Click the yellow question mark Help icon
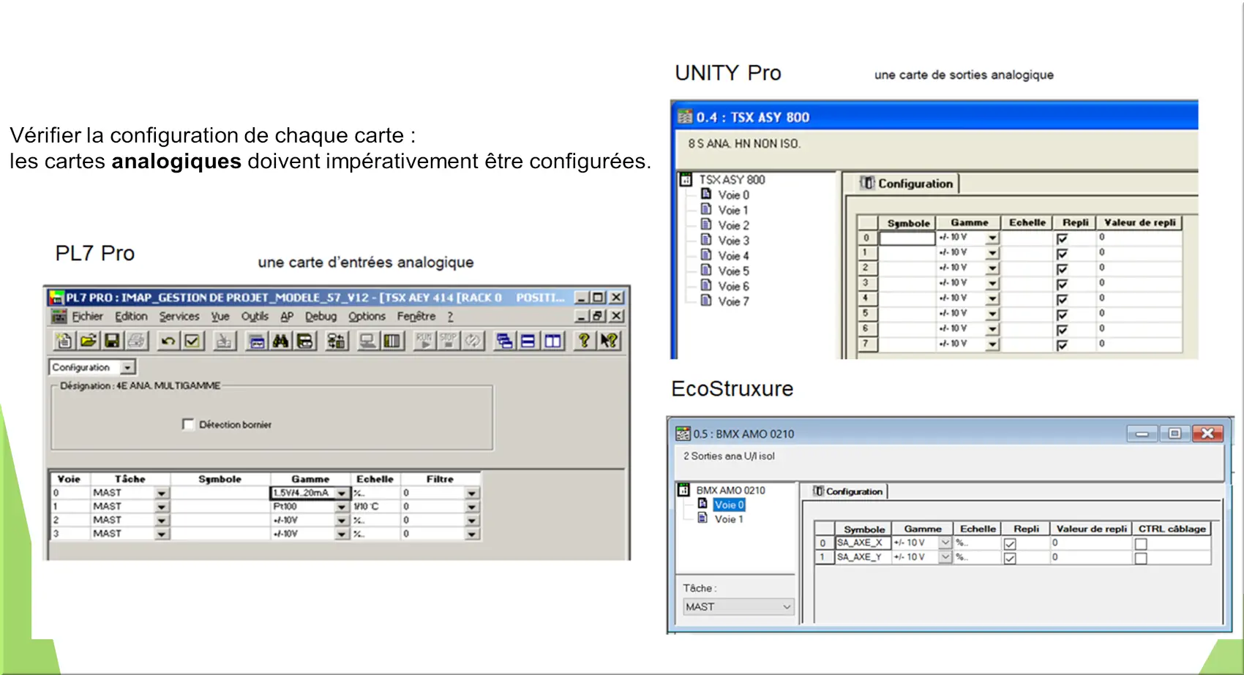1244x675 pixels. (x=584, y=341)
